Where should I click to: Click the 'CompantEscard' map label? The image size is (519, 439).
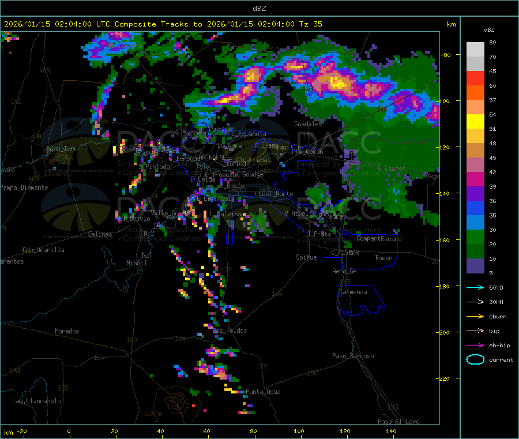tap(379, 239)
